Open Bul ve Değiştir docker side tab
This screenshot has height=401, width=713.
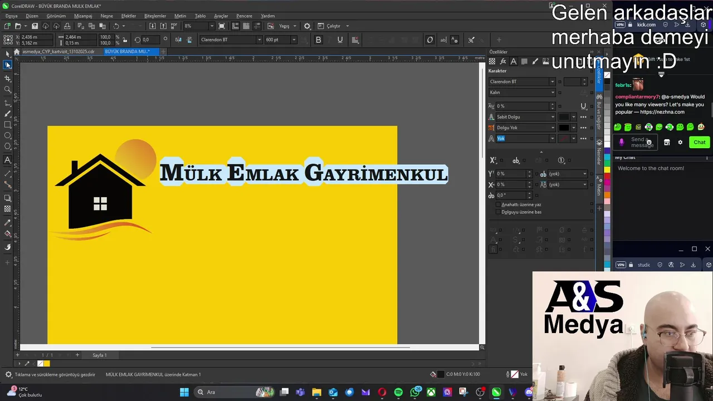[599, 115]
